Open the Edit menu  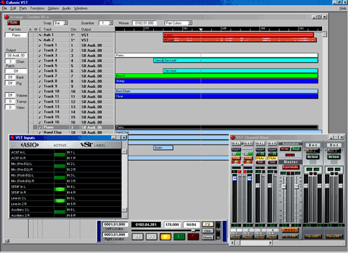point(13,8)
